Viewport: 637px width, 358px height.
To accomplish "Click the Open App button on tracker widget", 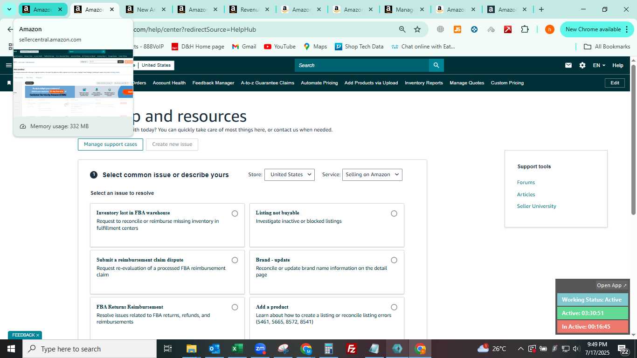I will pyautogui.click(x=612, y=285).
